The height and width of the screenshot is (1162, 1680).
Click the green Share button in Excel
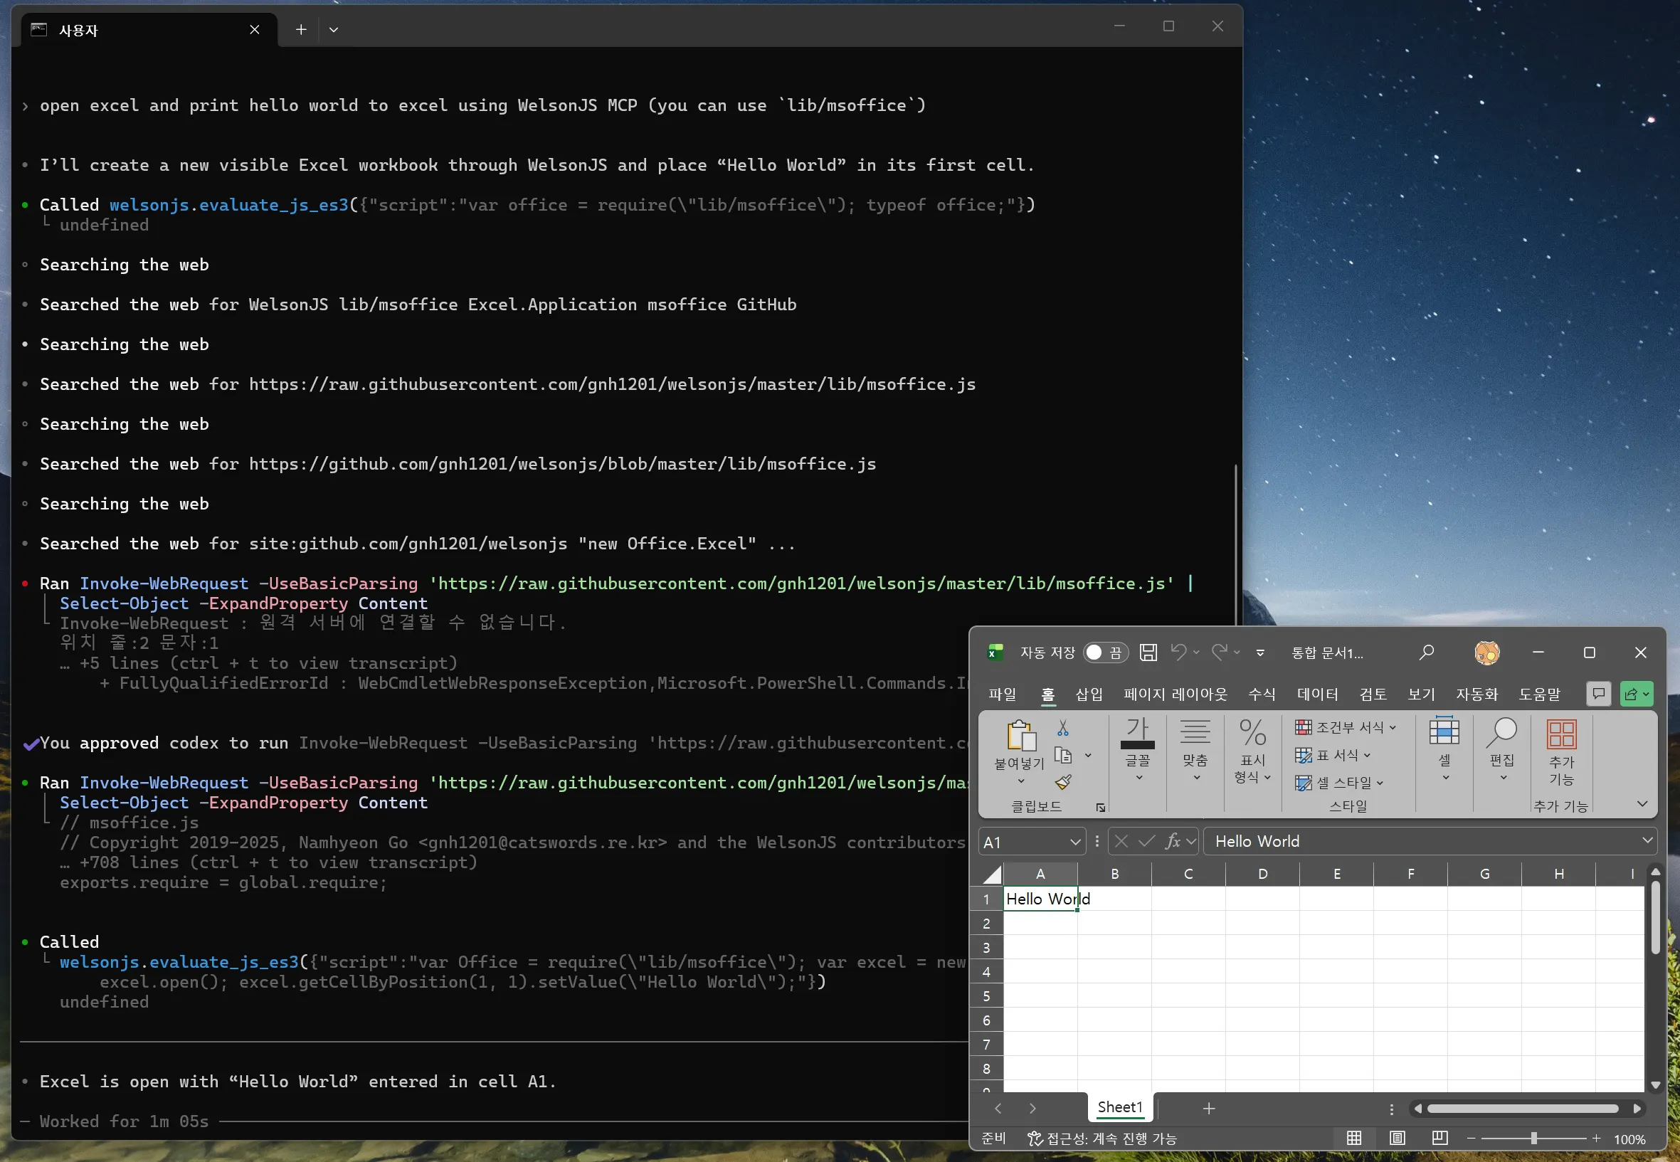click(1637, 694)
